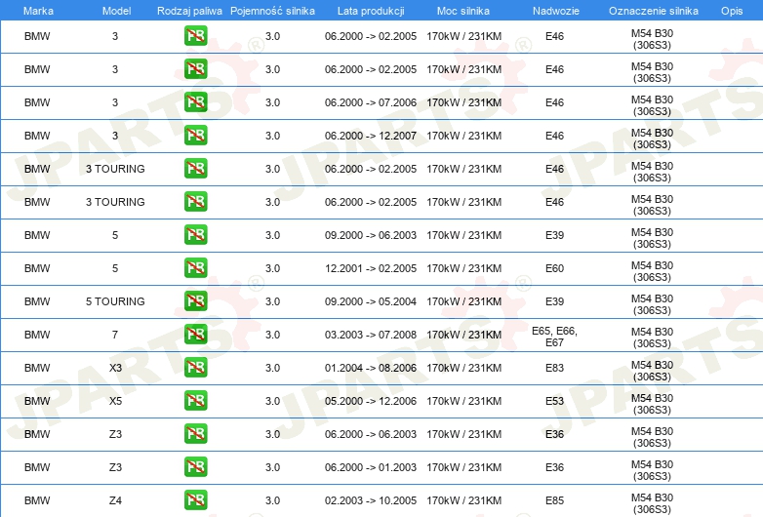Select the date range 06.2000 -> 06.2003
763x517 pixels.
point(371,434)
